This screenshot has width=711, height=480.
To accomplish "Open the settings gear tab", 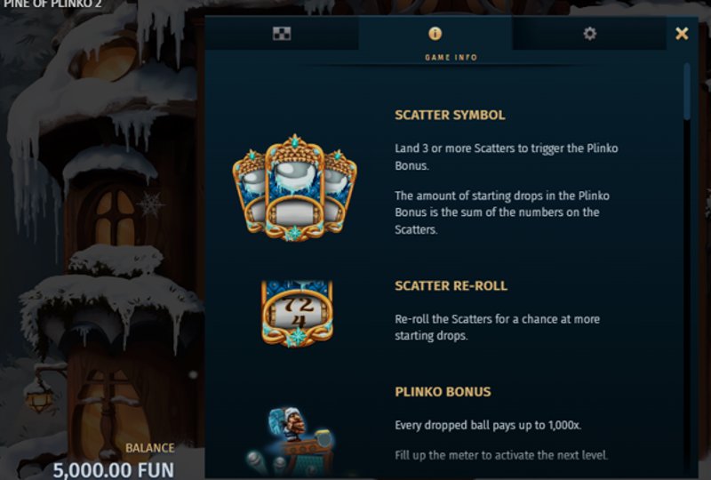I will [589, 33].
